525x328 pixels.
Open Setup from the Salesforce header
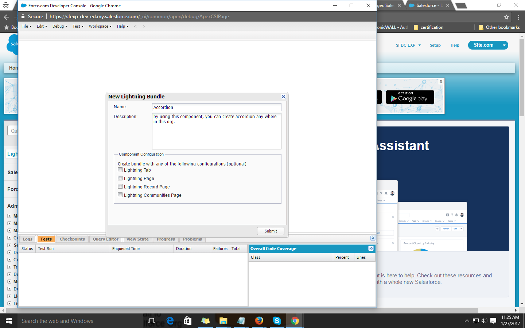point(435,45)
